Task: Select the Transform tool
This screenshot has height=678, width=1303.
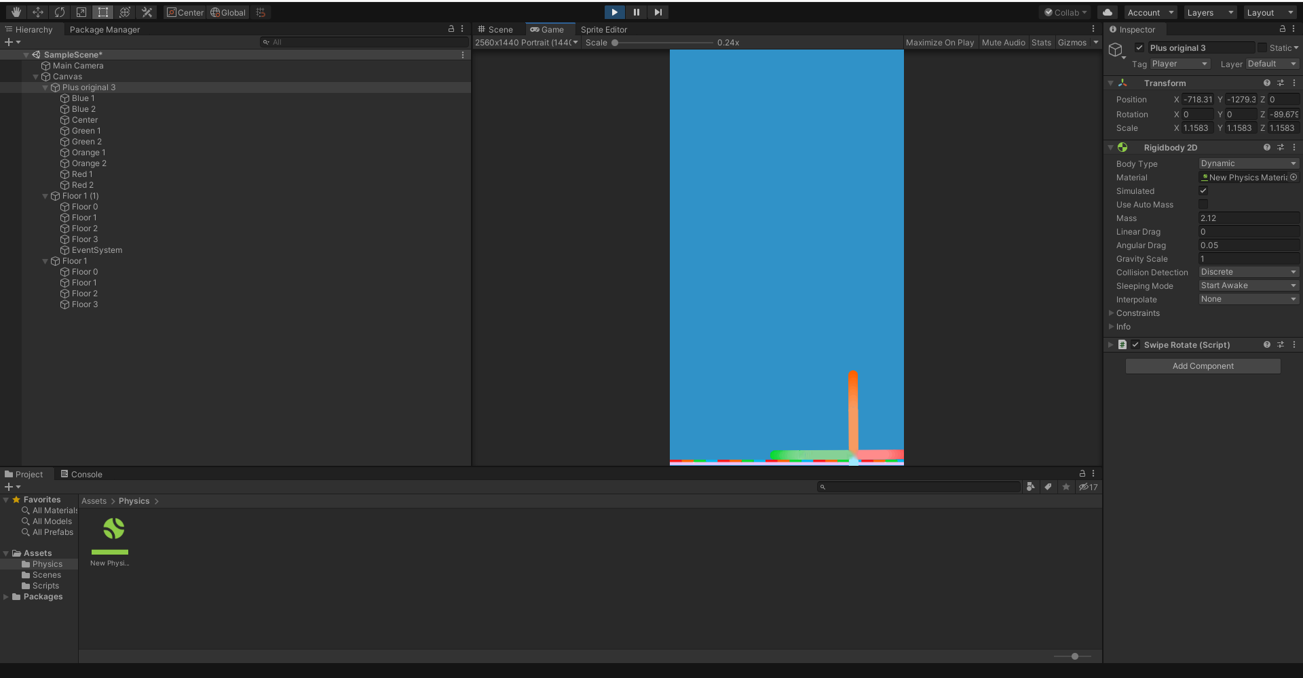Action: (125, 12)
